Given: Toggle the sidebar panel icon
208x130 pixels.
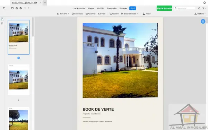Looking at the screenshot, I should coord(4,8).
